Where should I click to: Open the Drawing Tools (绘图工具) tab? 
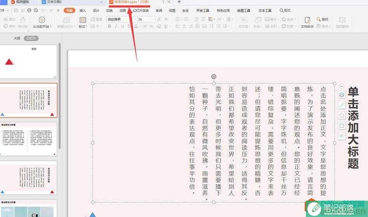point(244,10)
